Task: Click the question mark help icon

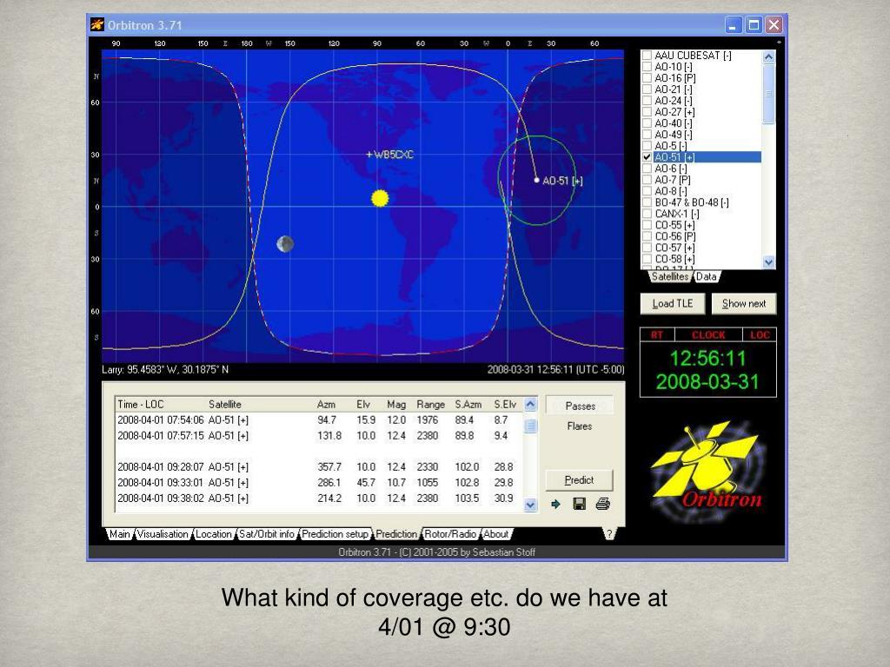Action: coord(608,534)
